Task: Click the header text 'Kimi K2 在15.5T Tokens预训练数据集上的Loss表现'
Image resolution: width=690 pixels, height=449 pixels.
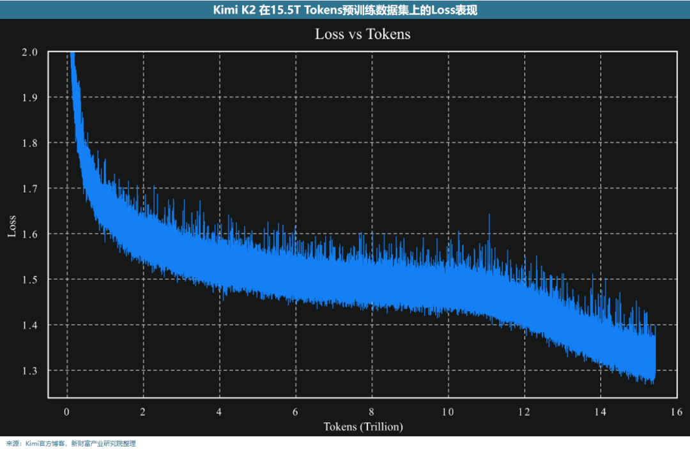Action: click(345, 10)
